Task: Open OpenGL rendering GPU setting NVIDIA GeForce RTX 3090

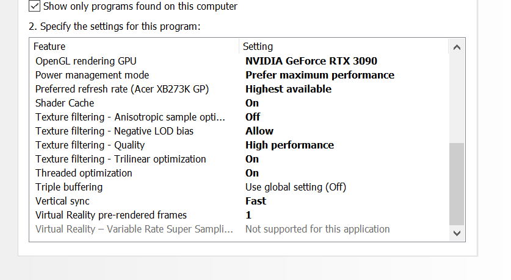Action: [311, 61]
